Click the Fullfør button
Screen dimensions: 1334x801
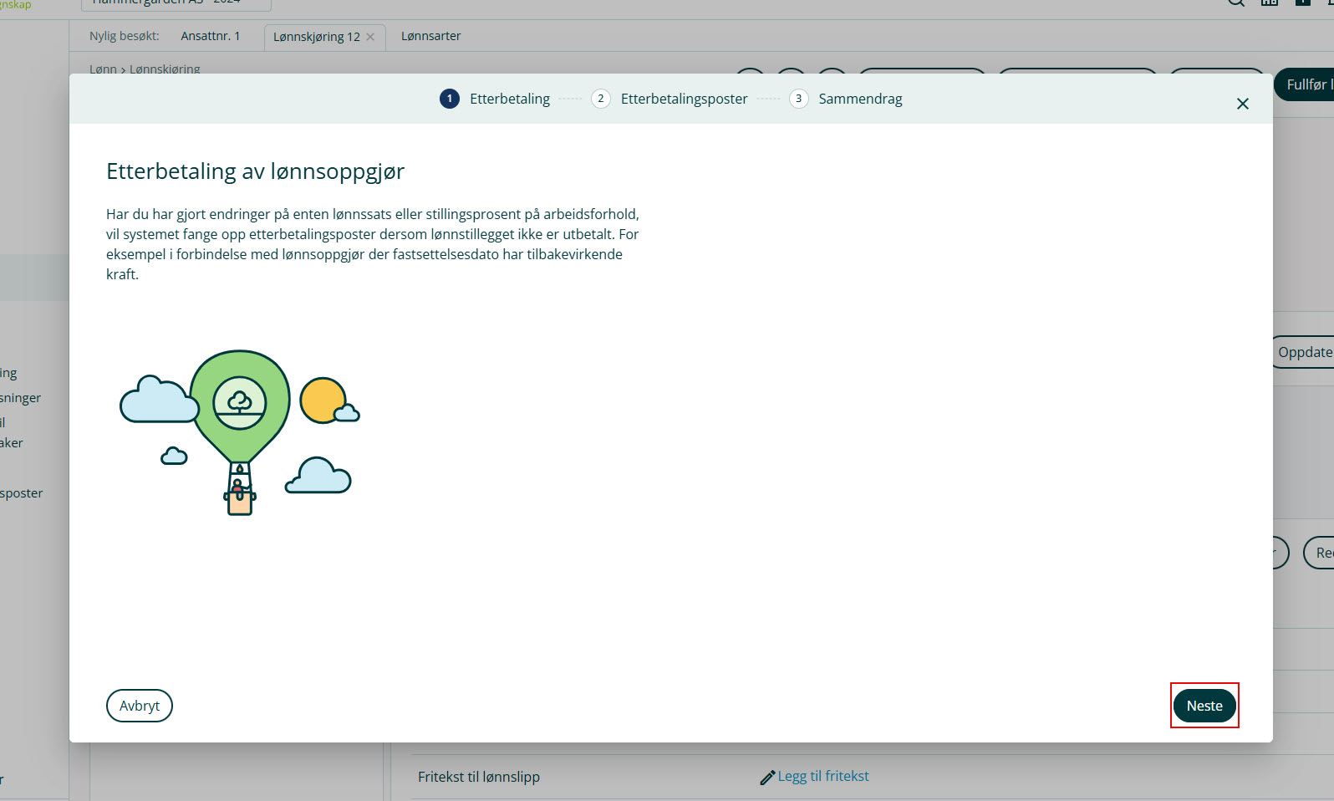point(1306,84)
